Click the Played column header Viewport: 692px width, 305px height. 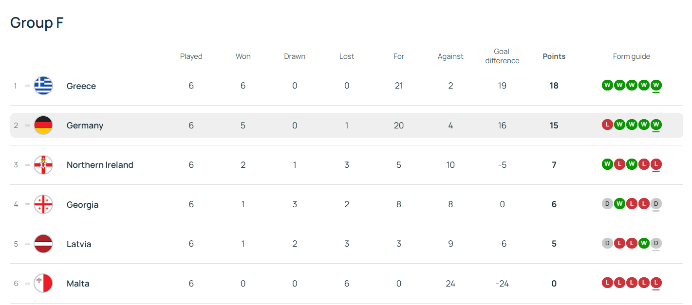pyautogui.click(x=191, y=56)
